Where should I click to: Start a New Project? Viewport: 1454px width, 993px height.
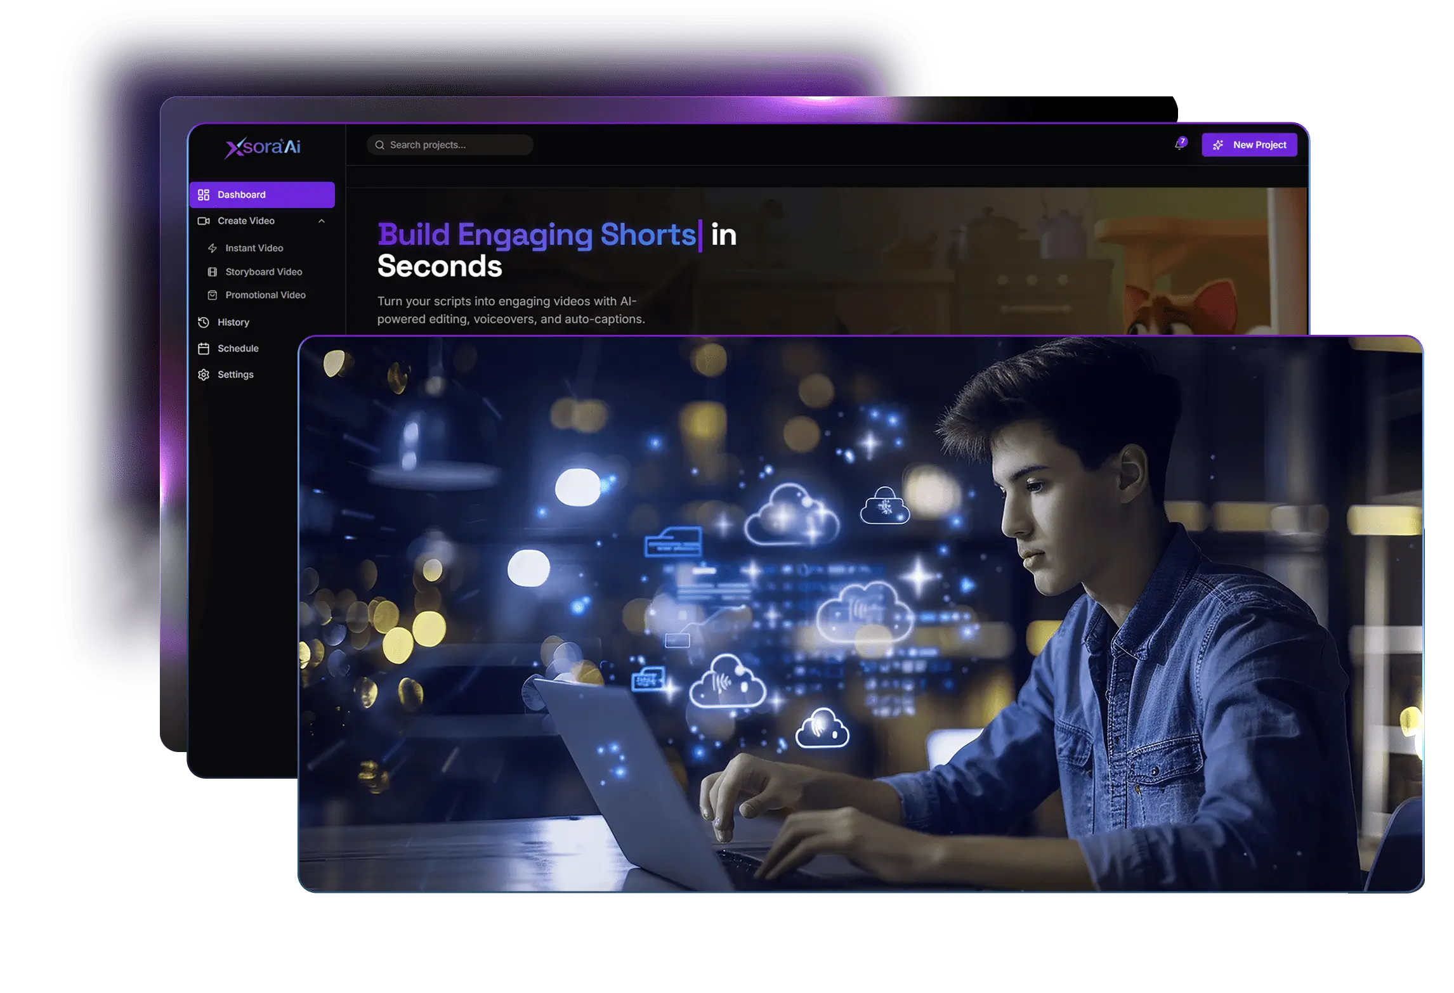1249,145
